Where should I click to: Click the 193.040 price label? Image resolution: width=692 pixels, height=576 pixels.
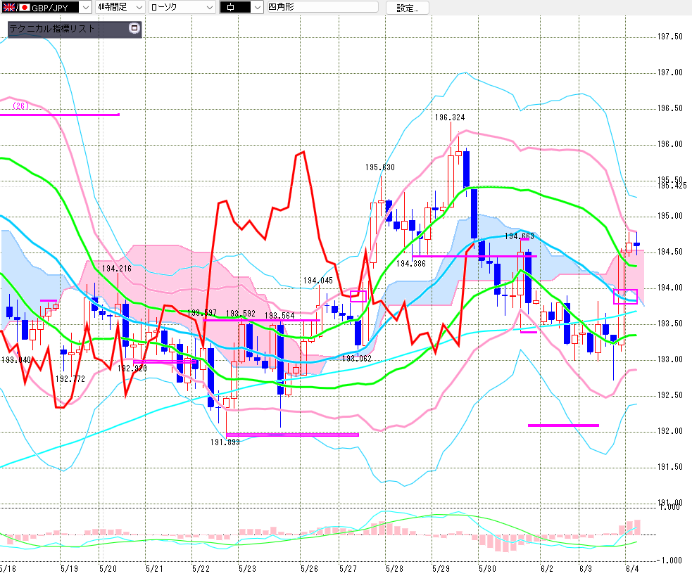click(x=16, y=360)
